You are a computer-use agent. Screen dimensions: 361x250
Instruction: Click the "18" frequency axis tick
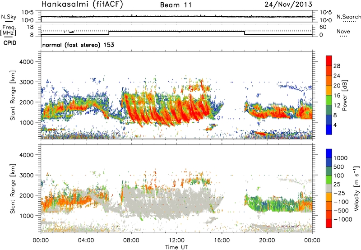(30, 27)
